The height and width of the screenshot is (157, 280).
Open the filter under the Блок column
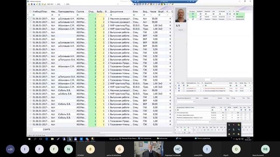(134, 15)
